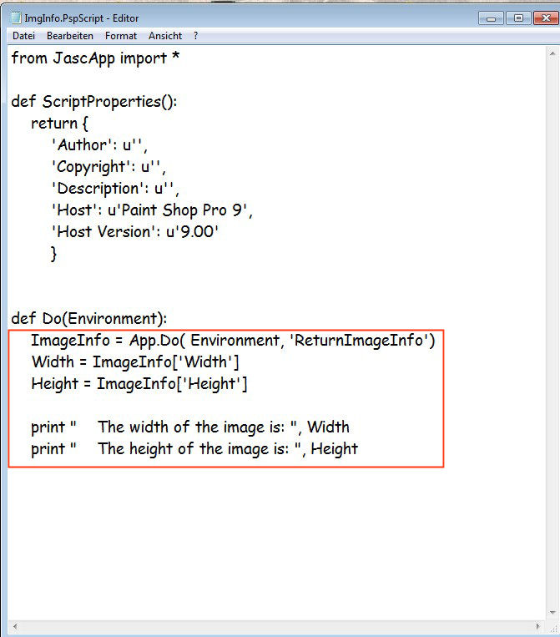This screenshot has width=560, height=637.
Task: Click the horizontal scrollbar track
Action: (275, 625)
